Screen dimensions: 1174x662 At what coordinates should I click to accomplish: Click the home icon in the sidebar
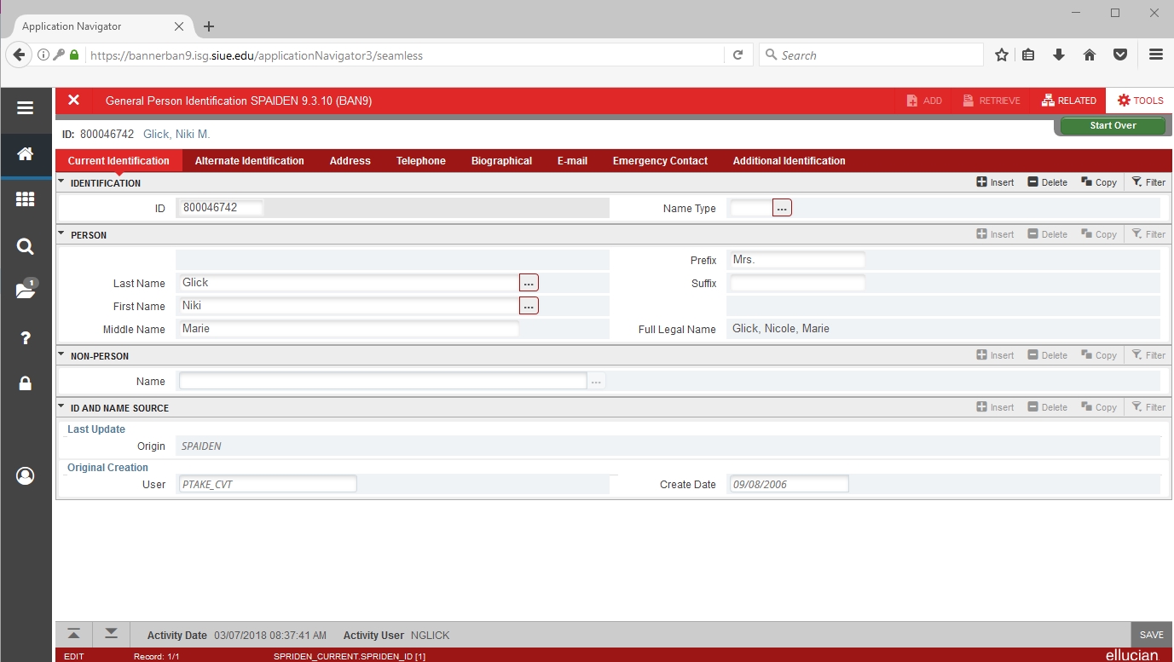(25, 154)
